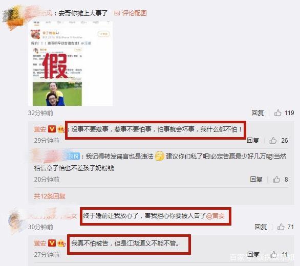Click the verified V badge beside 黄安's first reply
The width and height of the screenshot is (300, 266).
[52, 129]
